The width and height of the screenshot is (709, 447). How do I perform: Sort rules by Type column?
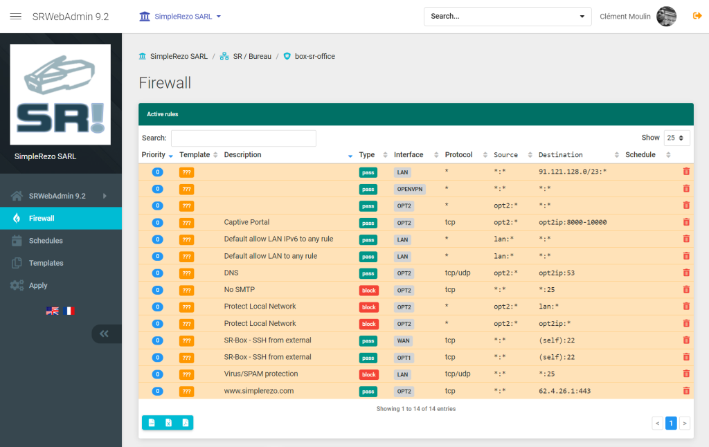(x=373, y=154)
